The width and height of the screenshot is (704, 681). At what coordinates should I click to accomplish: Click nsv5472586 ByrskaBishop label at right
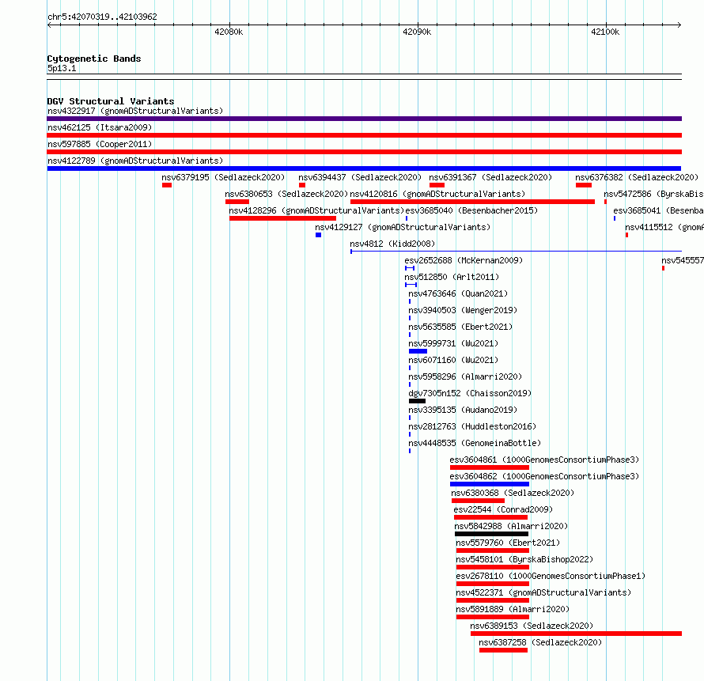point(653,194)
